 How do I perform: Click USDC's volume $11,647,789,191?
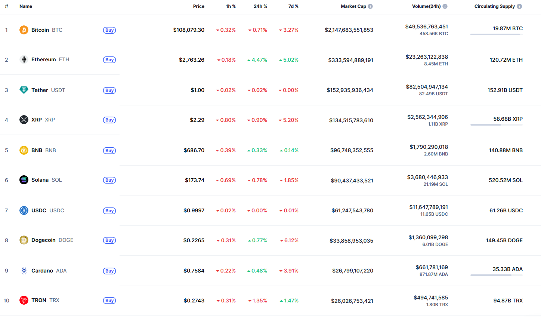click(x=429, y=207)
